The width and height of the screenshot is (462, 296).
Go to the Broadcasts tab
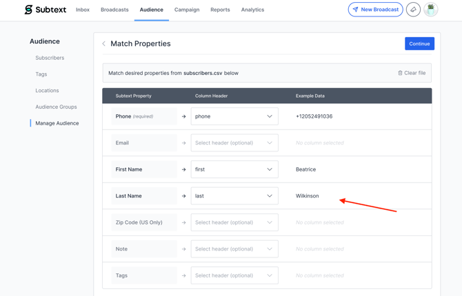coord(114,10)
